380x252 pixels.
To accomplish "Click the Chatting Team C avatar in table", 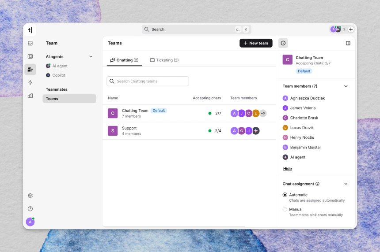I will pyautogui.click(x=113, y=113).
